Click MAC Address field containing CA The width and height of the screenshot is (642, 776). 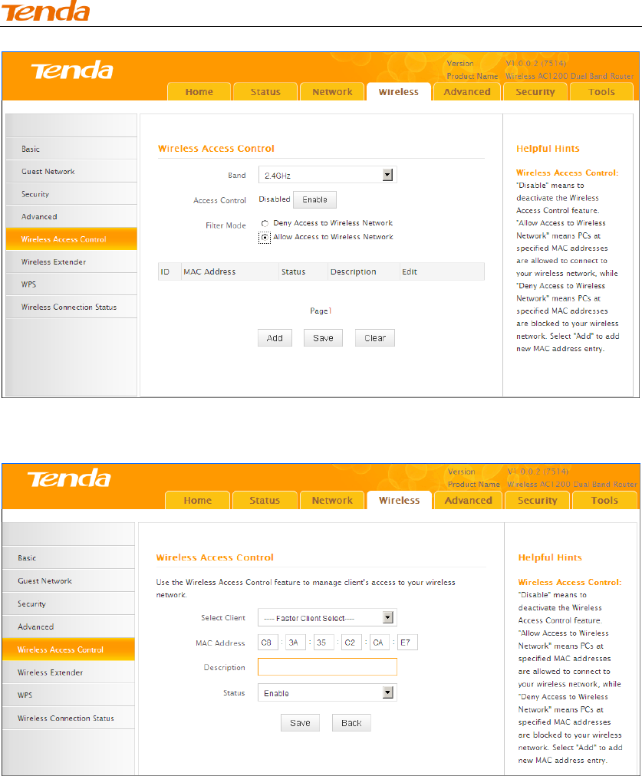coord(380,643)
